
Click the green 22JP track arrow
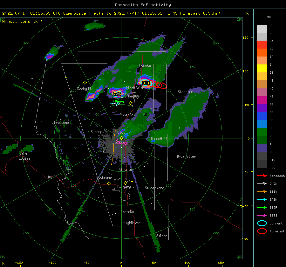coord(262,207)
